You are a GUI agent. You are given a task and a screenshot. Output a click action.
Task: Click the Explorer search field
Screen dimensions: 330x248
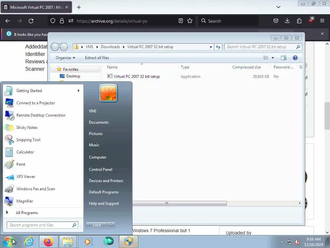(263, 47)
